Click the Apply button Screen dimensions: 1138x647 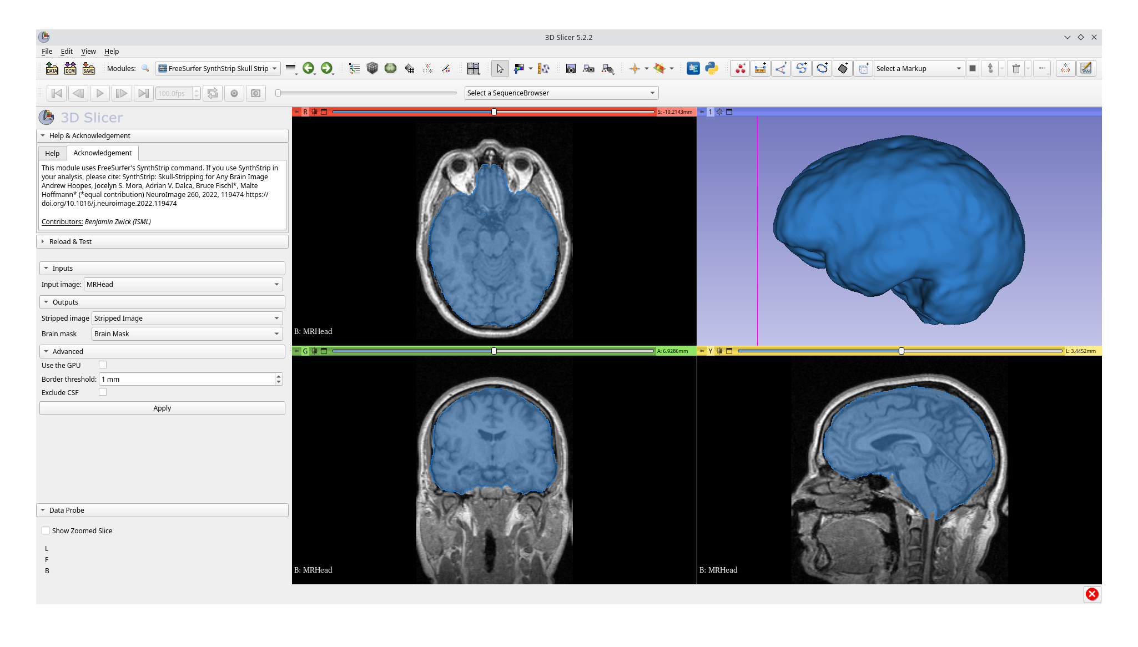click(162, 407)
